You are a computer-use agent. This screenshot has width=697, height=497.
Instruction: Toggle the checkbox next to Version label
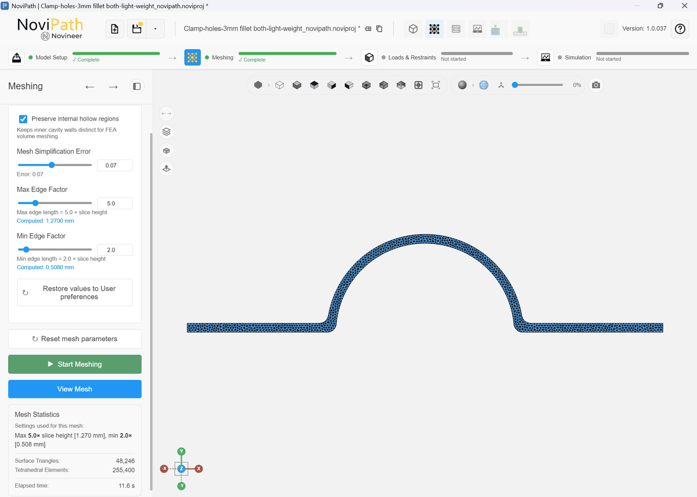[609, 29]
